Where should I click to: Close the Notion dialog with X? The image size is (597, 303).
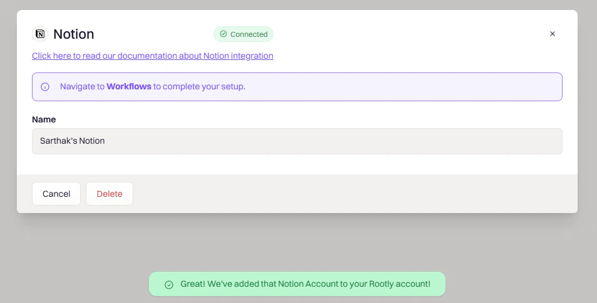click(553, 34)
